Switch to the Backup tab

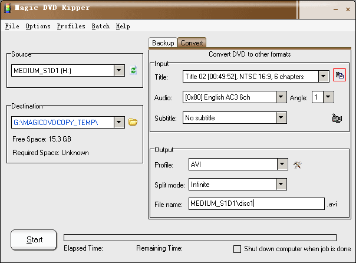click(163, 43)
